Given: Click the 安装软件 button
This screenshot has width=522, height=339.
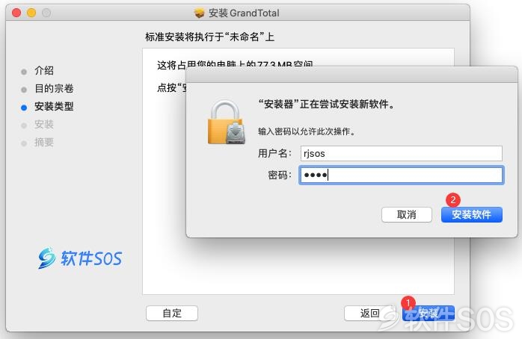Looking at the screenshot, I should [x=471, y=215].
